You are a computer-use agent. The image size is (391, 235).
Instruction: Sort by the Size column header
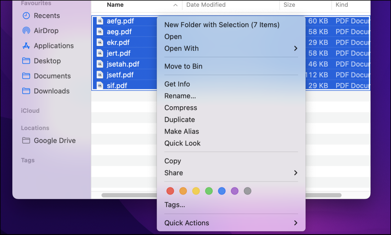pos(289,5)
